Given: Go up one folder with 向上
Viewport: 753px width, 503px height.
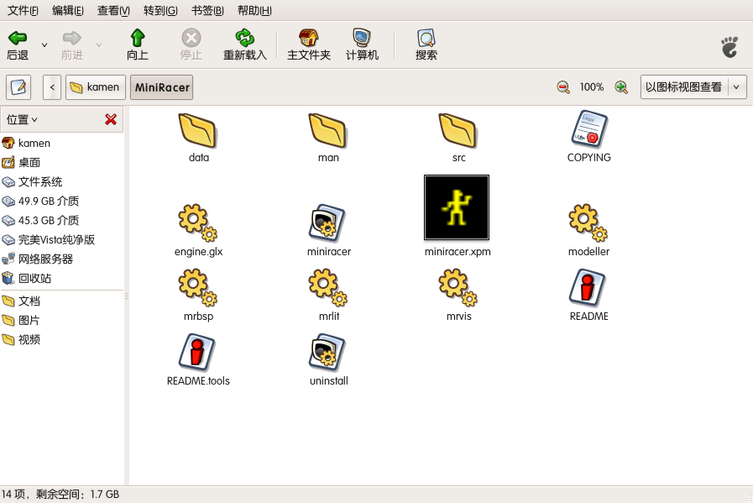Looking at the screenshot, I should coord(138,45).
